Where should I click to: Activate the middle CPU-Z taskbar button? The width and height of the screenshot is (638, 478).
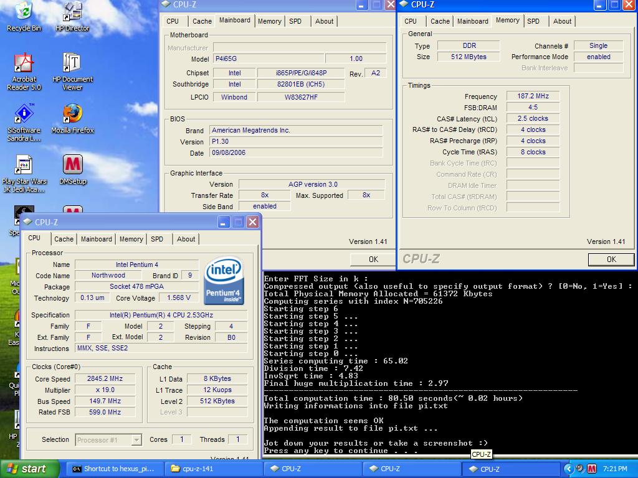coord(411,469)
